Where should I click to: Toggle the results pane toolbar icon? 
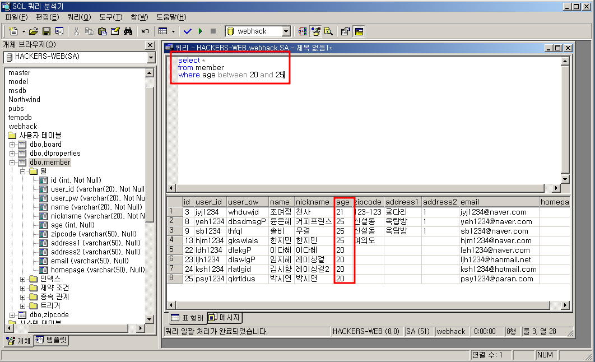tap(359, 31)
